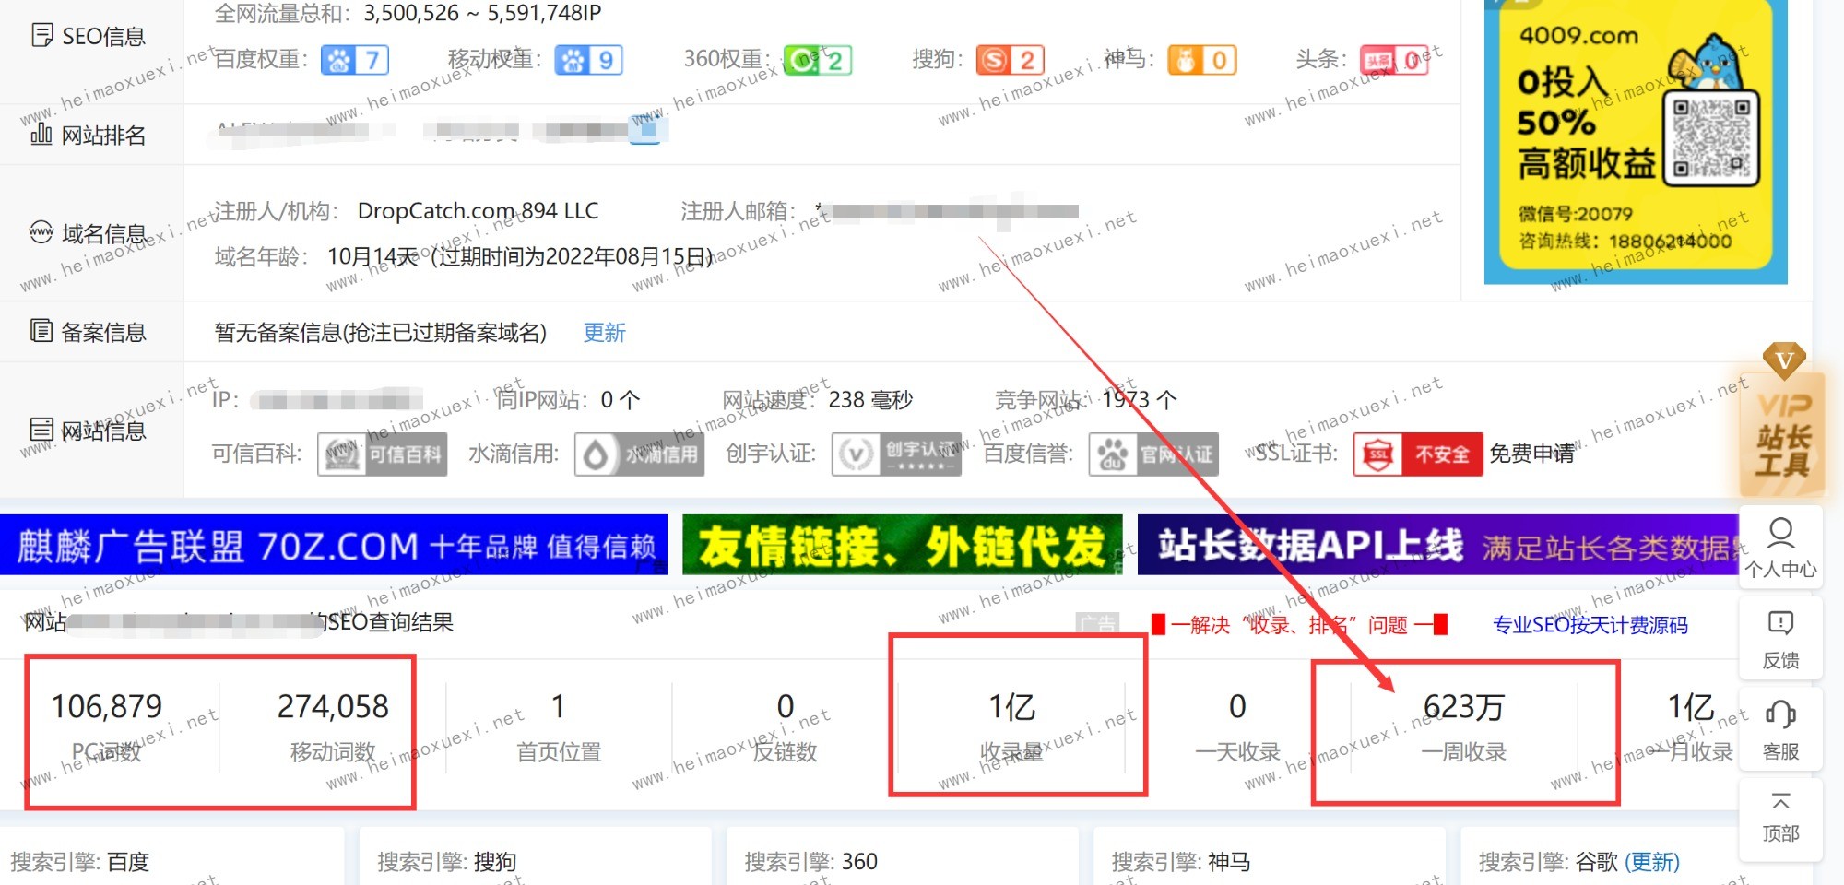Select 网站排名 in the left sidebar

[89, 136]
